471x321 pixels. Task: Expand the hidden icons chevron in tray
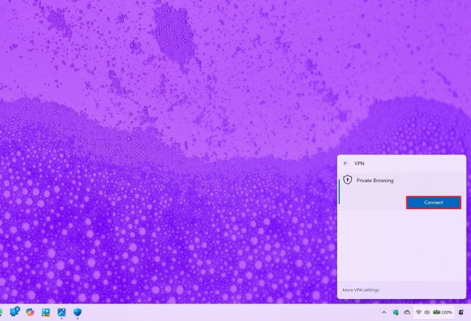tap(384, 312)
